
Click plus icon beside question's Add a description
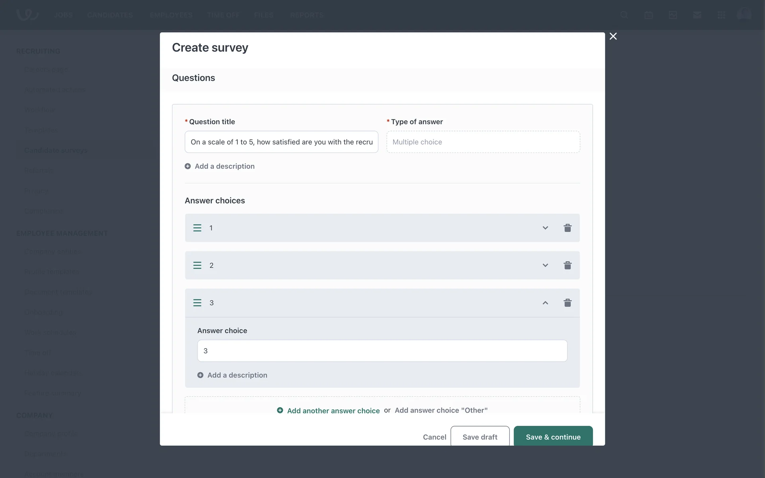tap(188, 166)
